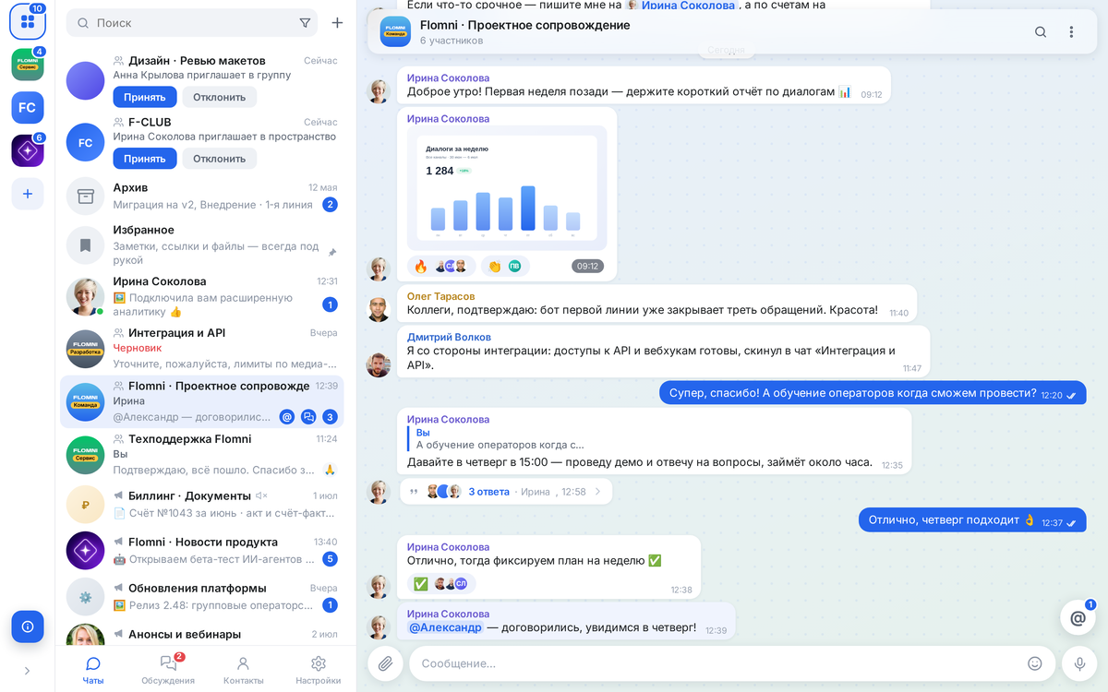Image resolution: width=1108 pixels, height=692 pixels.
Task: Click Дмитрий Волков sender name
Action: pos(449,337)
